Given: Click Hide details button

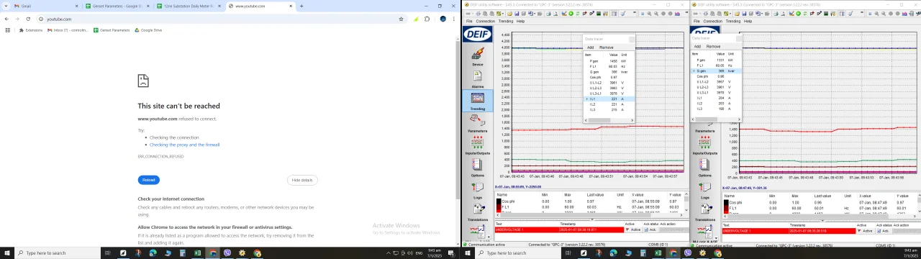Looking at the screenshot, I should click(302, 180).
